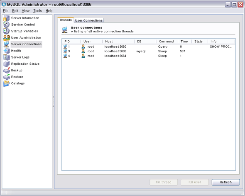This screenshot has width=245, height=196.
Task: Select Server Logs in the sidebar
Action: [x=20, y=57]
